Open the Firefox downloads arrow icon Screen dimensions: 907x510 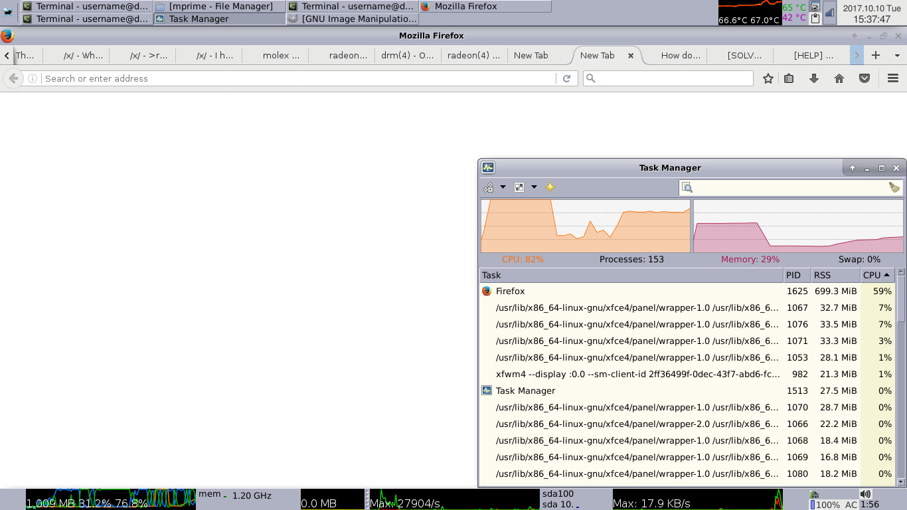(x=814, y=78)
